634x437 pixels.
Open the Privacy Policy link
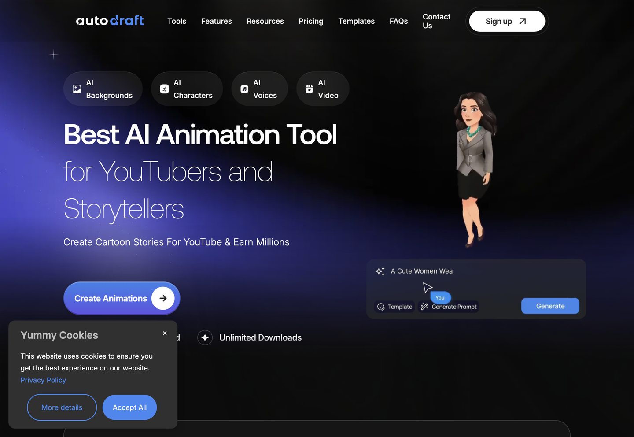[43, 380]
